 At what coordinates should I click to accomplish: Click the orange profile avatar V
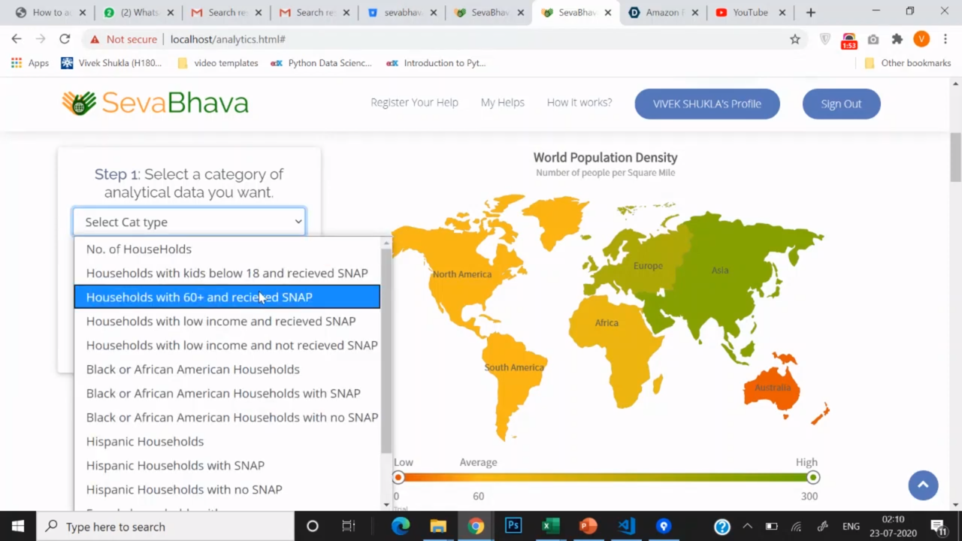(921, 39)
